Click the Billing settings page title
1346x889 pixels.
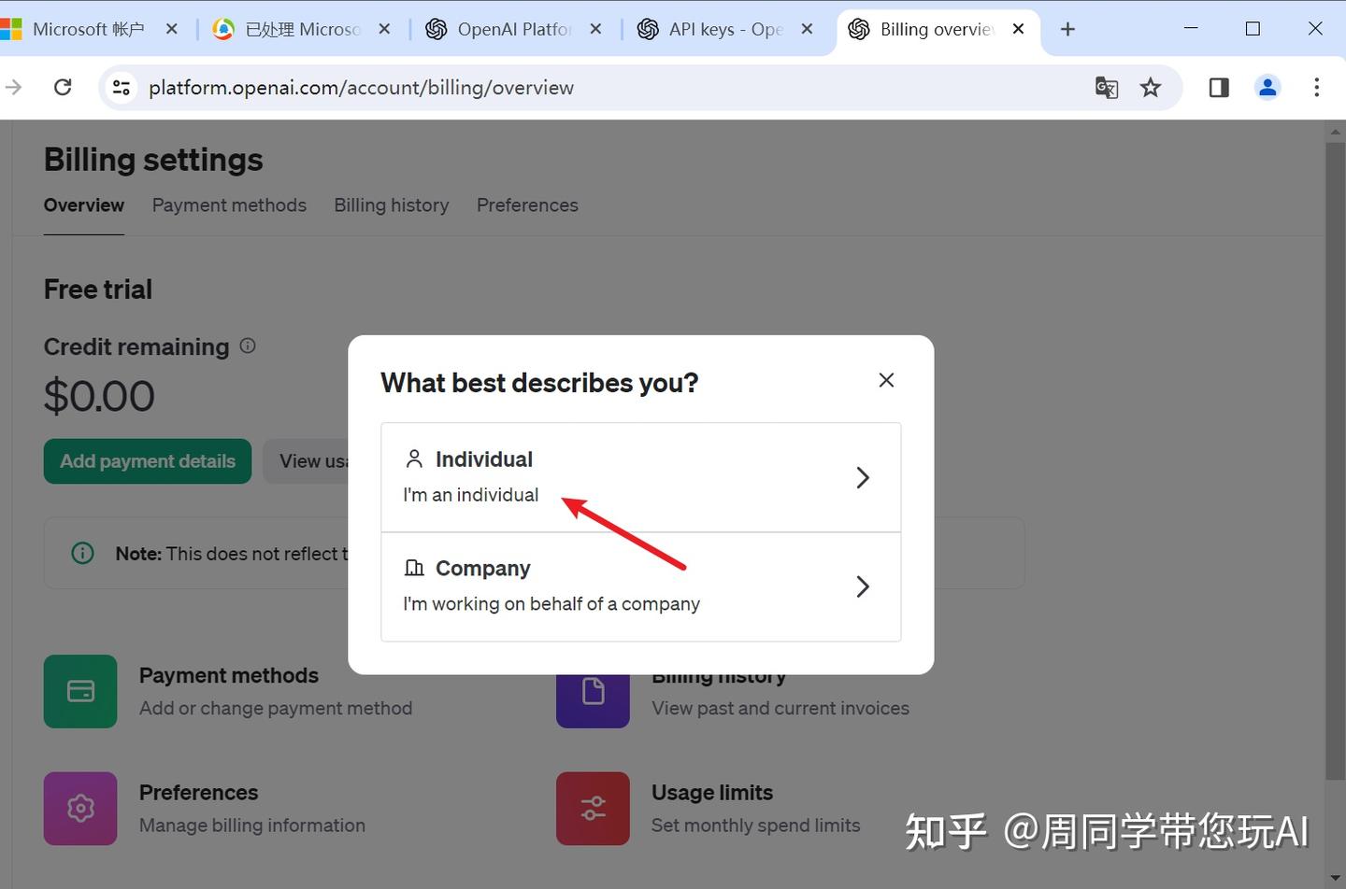tap(153, 160)
